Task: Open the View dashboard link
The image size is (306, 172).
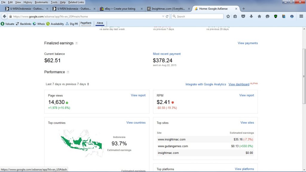Action: tap(239, 84)
